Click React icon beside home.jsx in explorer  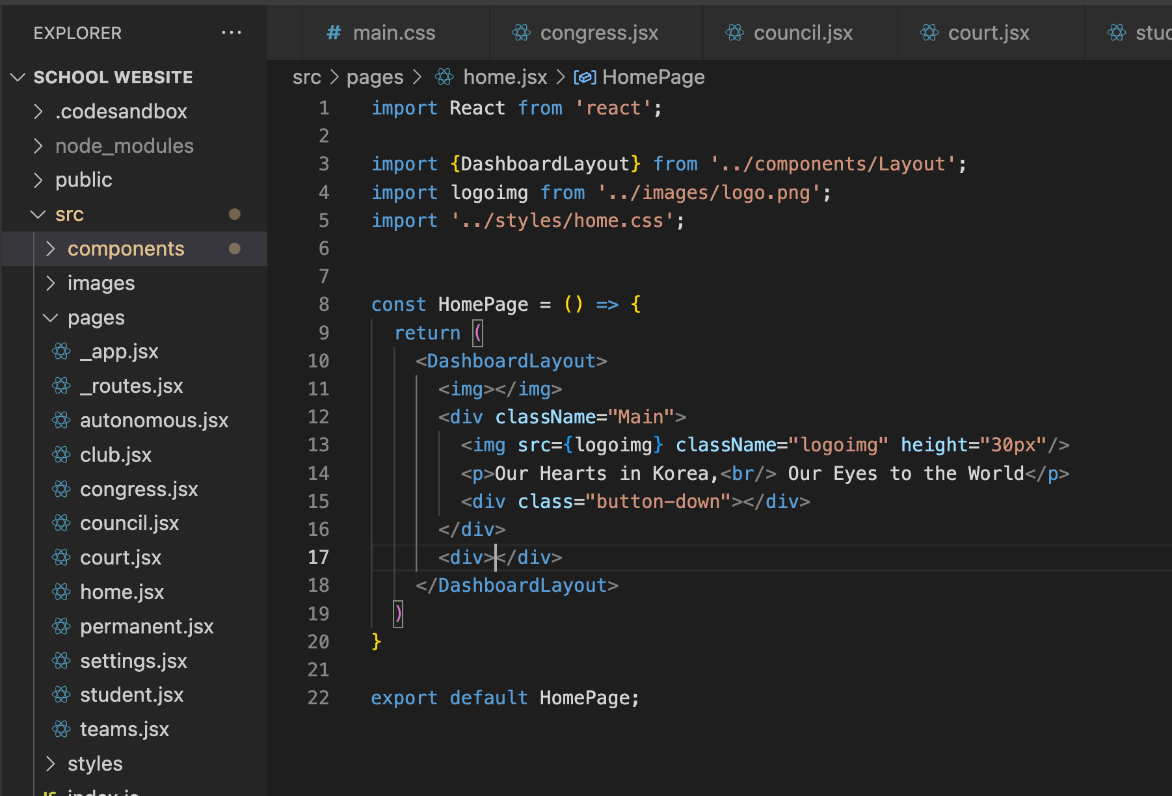[x=61, y=592]
